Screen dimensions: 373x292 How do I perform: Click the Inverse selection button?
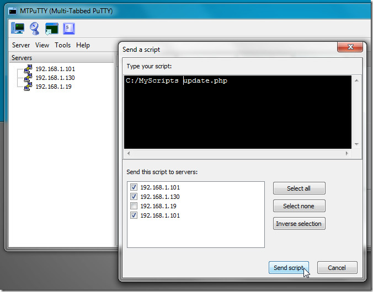tap(299, 224)
